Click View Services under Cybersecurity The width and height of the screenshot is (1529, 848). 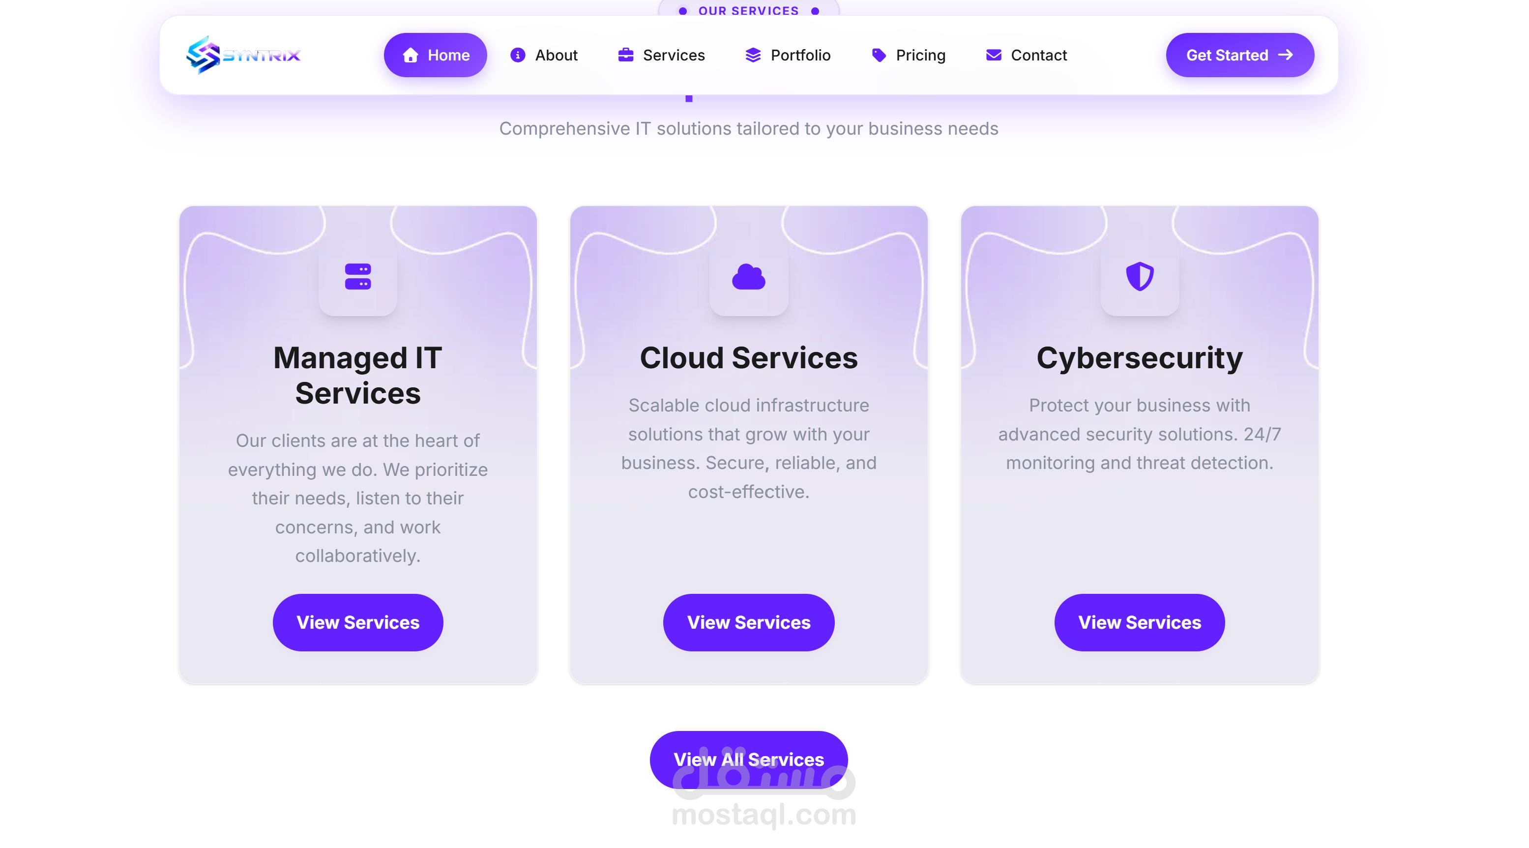tap(1140, 622)
